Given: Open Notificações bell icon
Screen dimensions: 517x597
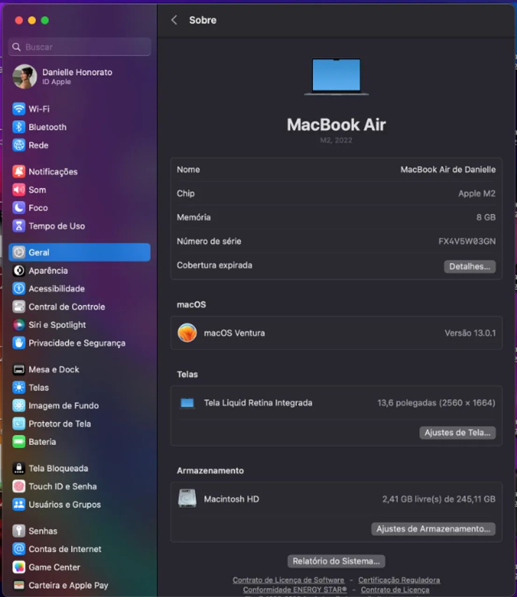Looking at the screenshot, I should (x=19, y=171).
